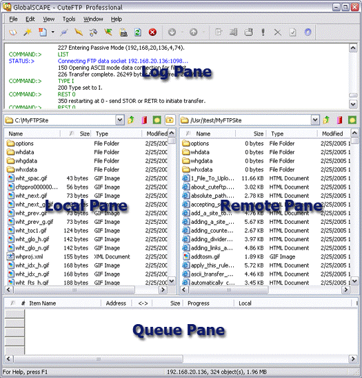Click local pane Up Folder arrow icon
This screenshot has height=378, width=362.
pyautogui.click(x=131, y=120)
